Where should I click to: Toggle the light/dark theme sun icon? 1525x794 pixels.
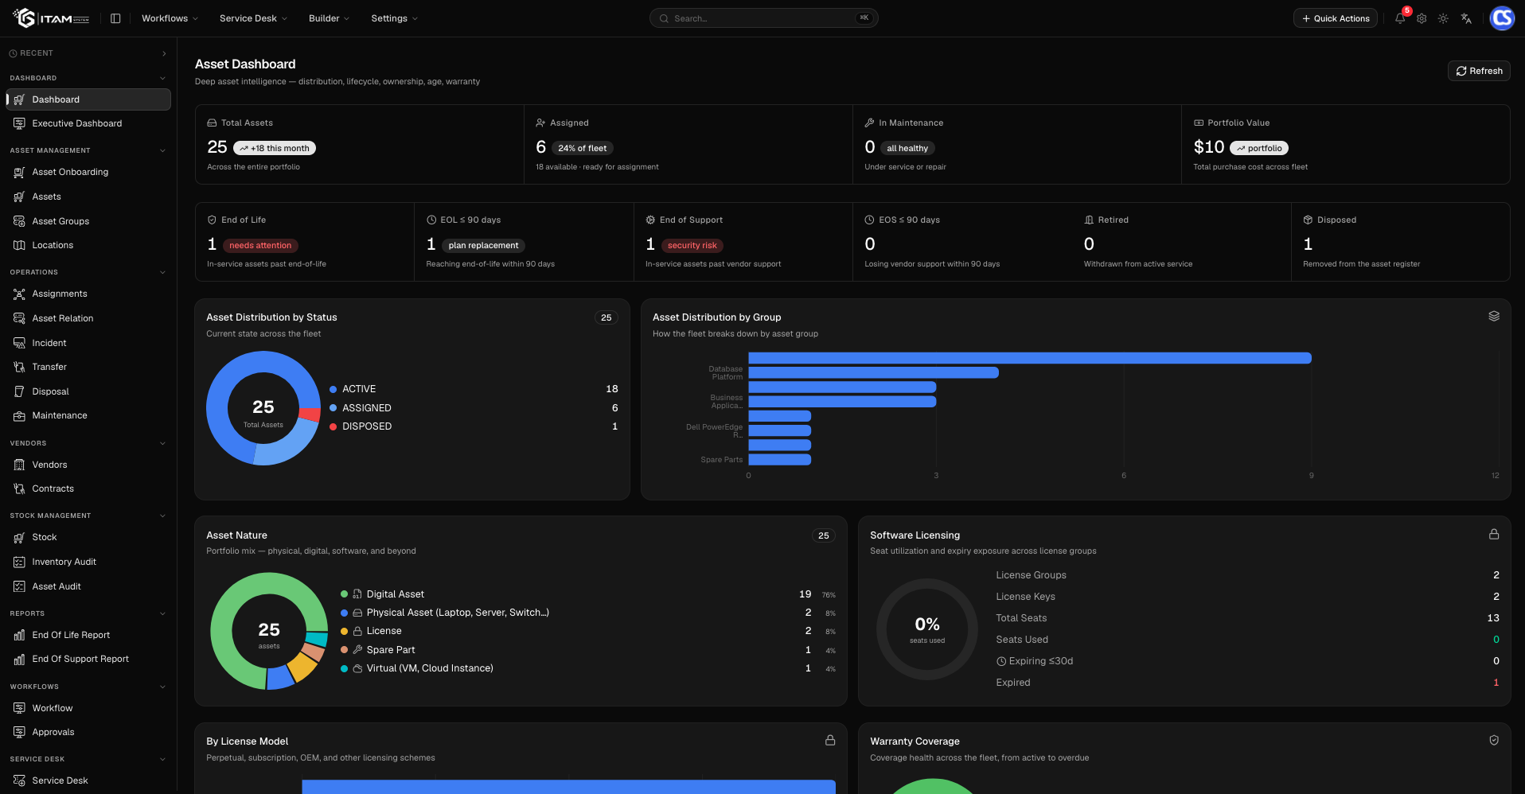tap(1443, 18)
